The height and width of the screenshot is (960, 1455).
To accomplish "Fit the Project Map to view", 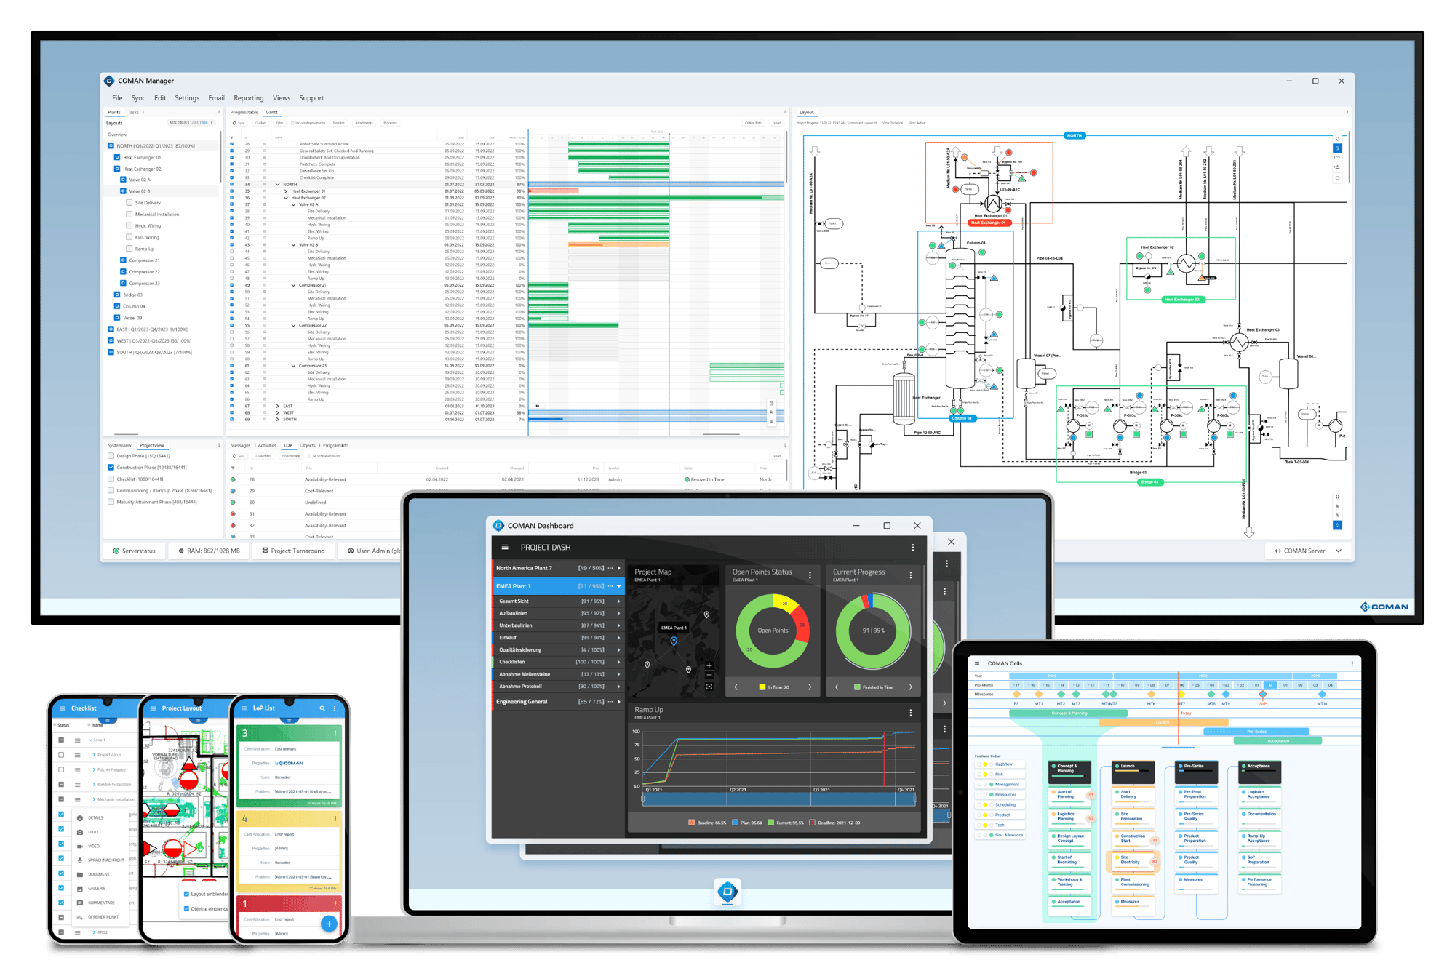I will [709, 687].
